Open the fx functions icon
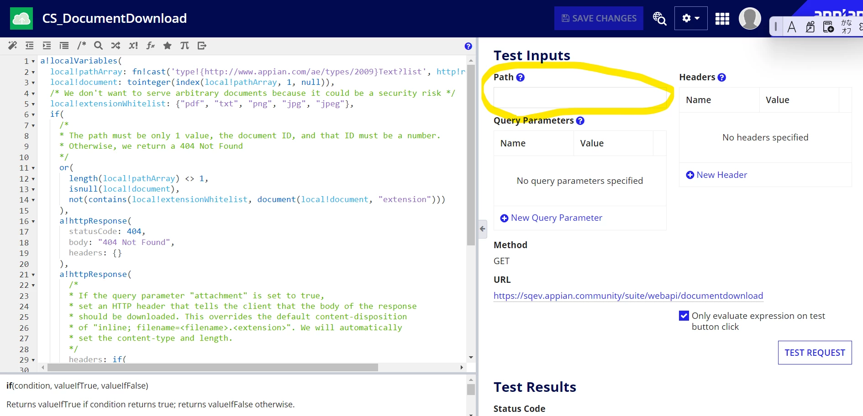Viewport: 863px width, 416px height. tap(150, 46)
